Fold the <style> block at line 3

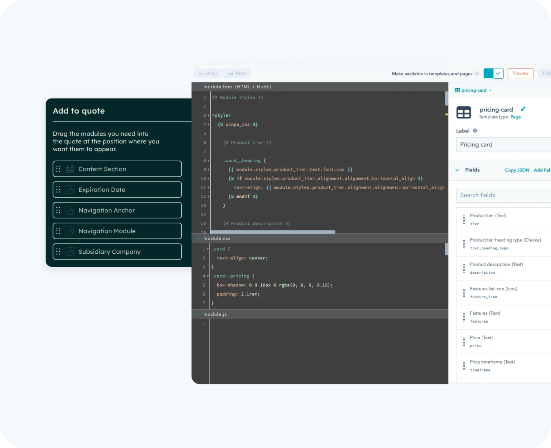click(209, 116)
